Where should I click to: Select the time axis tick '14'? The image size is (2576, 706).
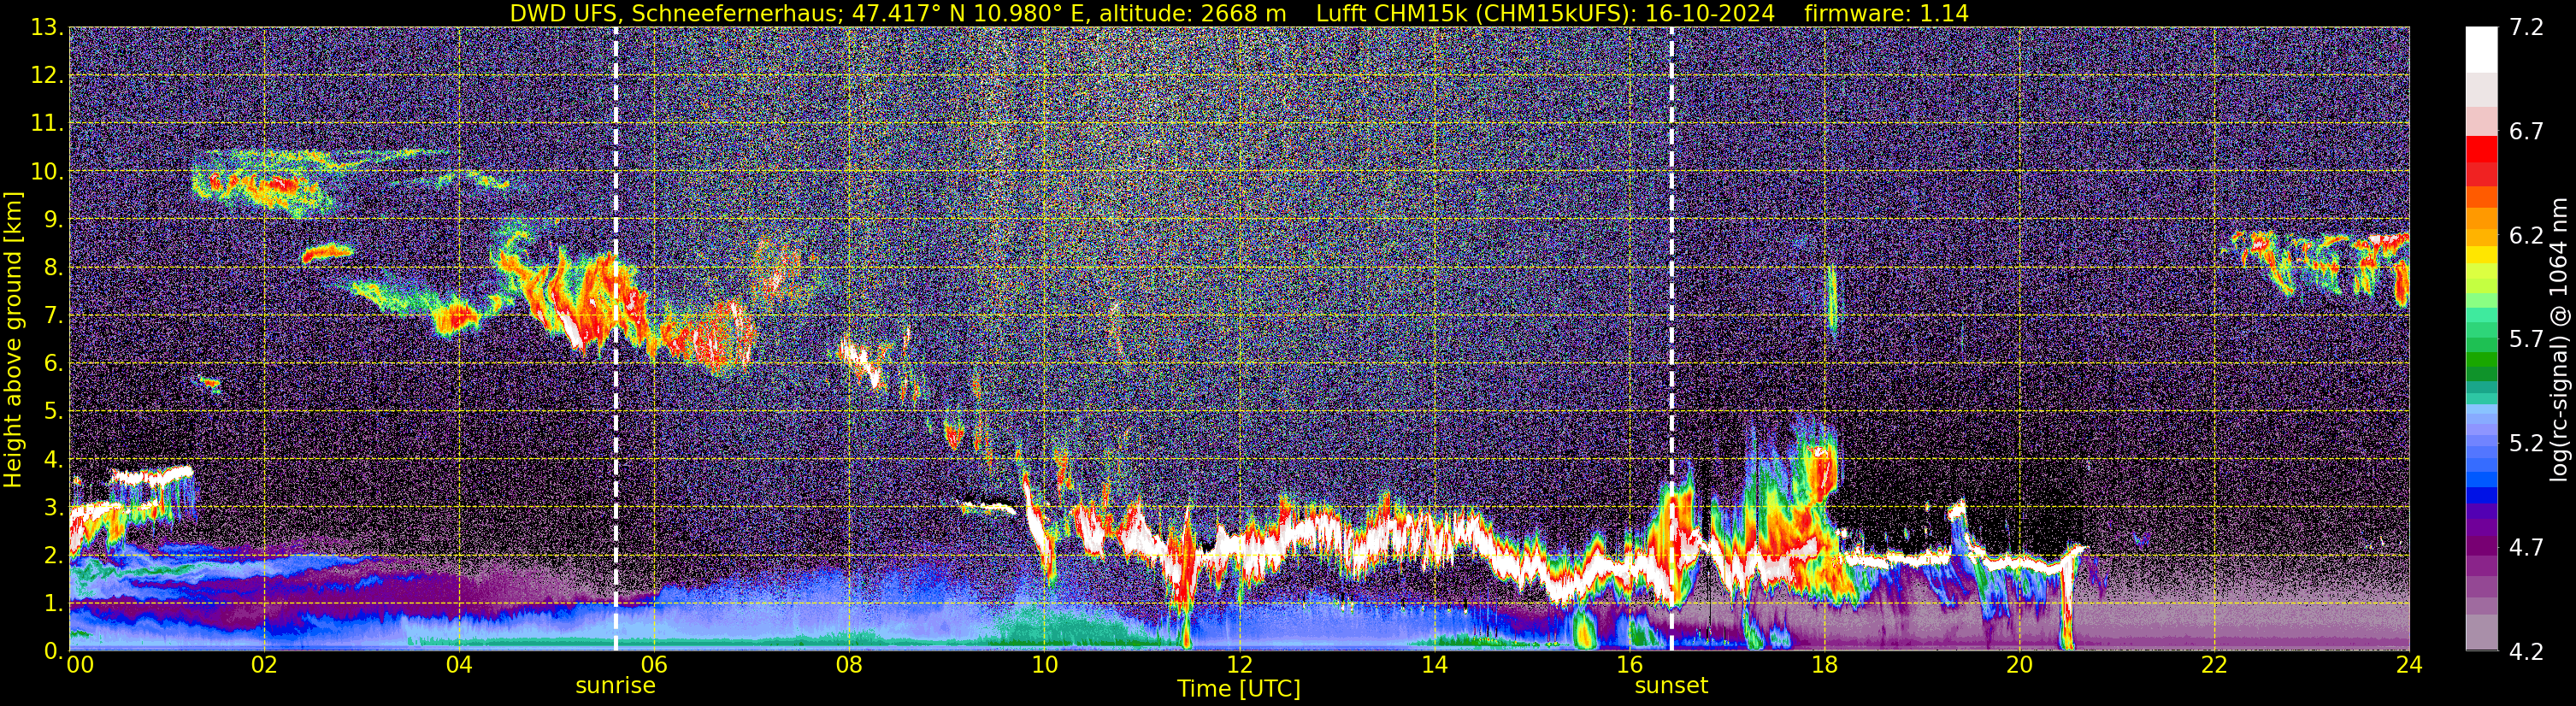pyautogui.click(x=1434, y=665)
